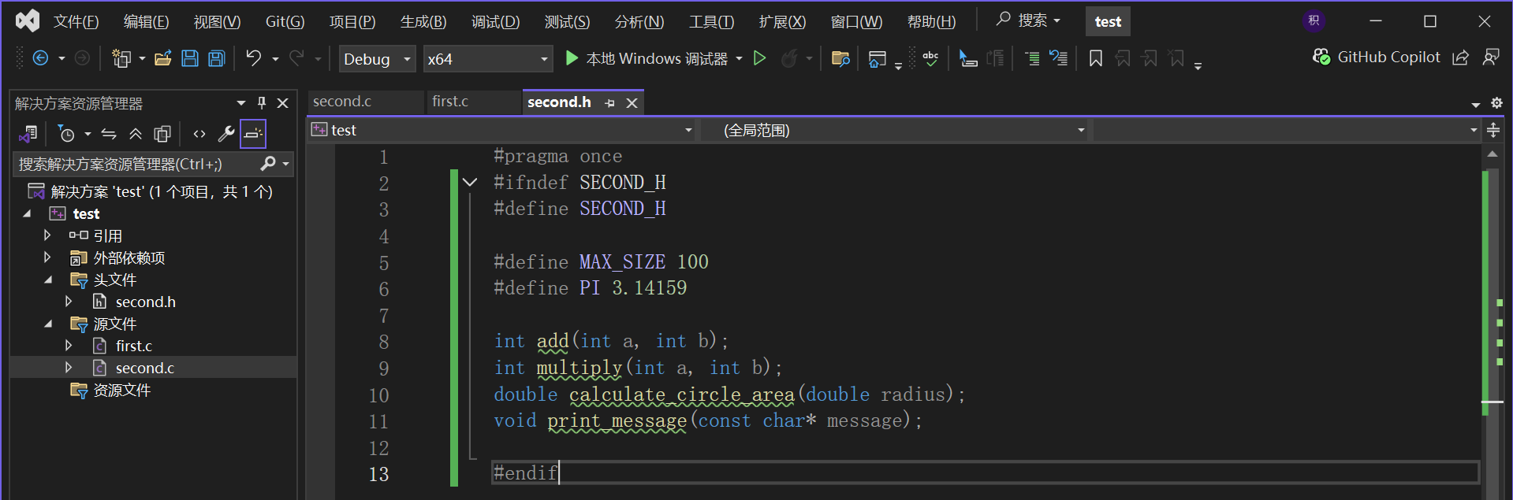The height and width of the screenshot is (500, 1513).
Task: Click the editor vertical scrollbar up arrow
Action: [x=1492, y=154]
